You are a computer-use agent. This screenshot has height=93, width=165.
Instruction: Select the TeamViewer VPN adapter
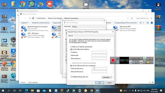125,29
